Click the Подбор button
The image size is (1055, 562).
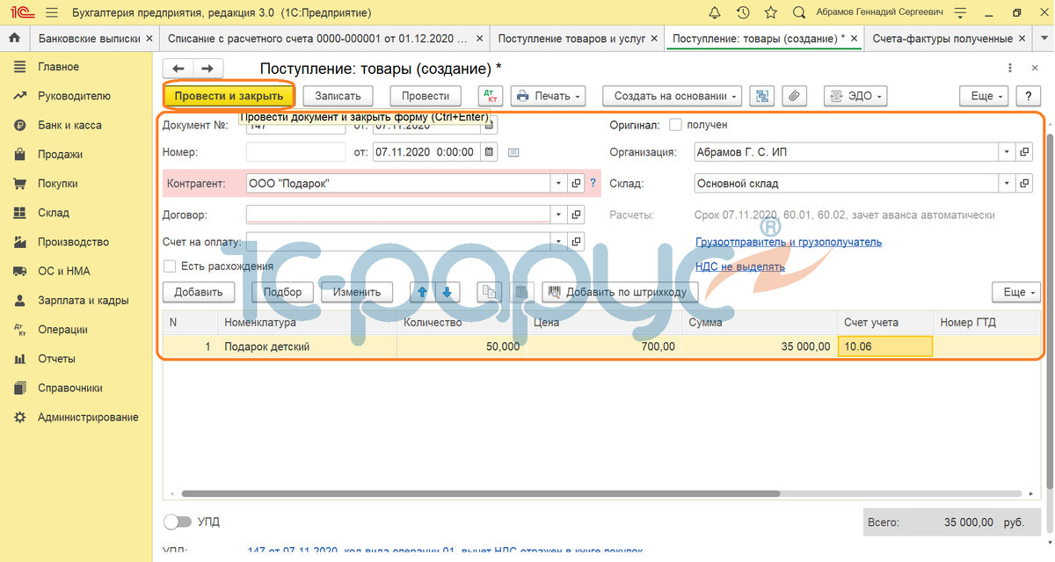pyautogui.click(x=281, y=292)
